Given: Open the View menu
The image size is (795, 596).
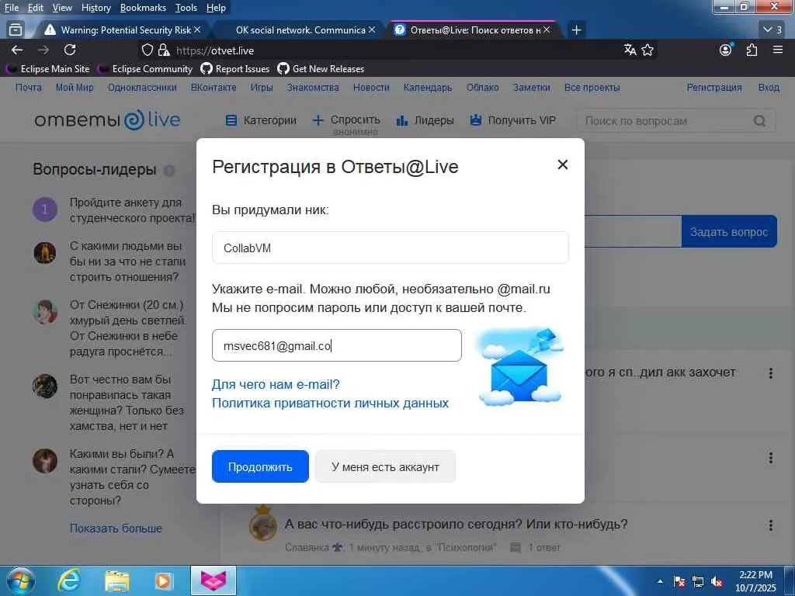Looking at the screenshot, I should tap(62, 8).
